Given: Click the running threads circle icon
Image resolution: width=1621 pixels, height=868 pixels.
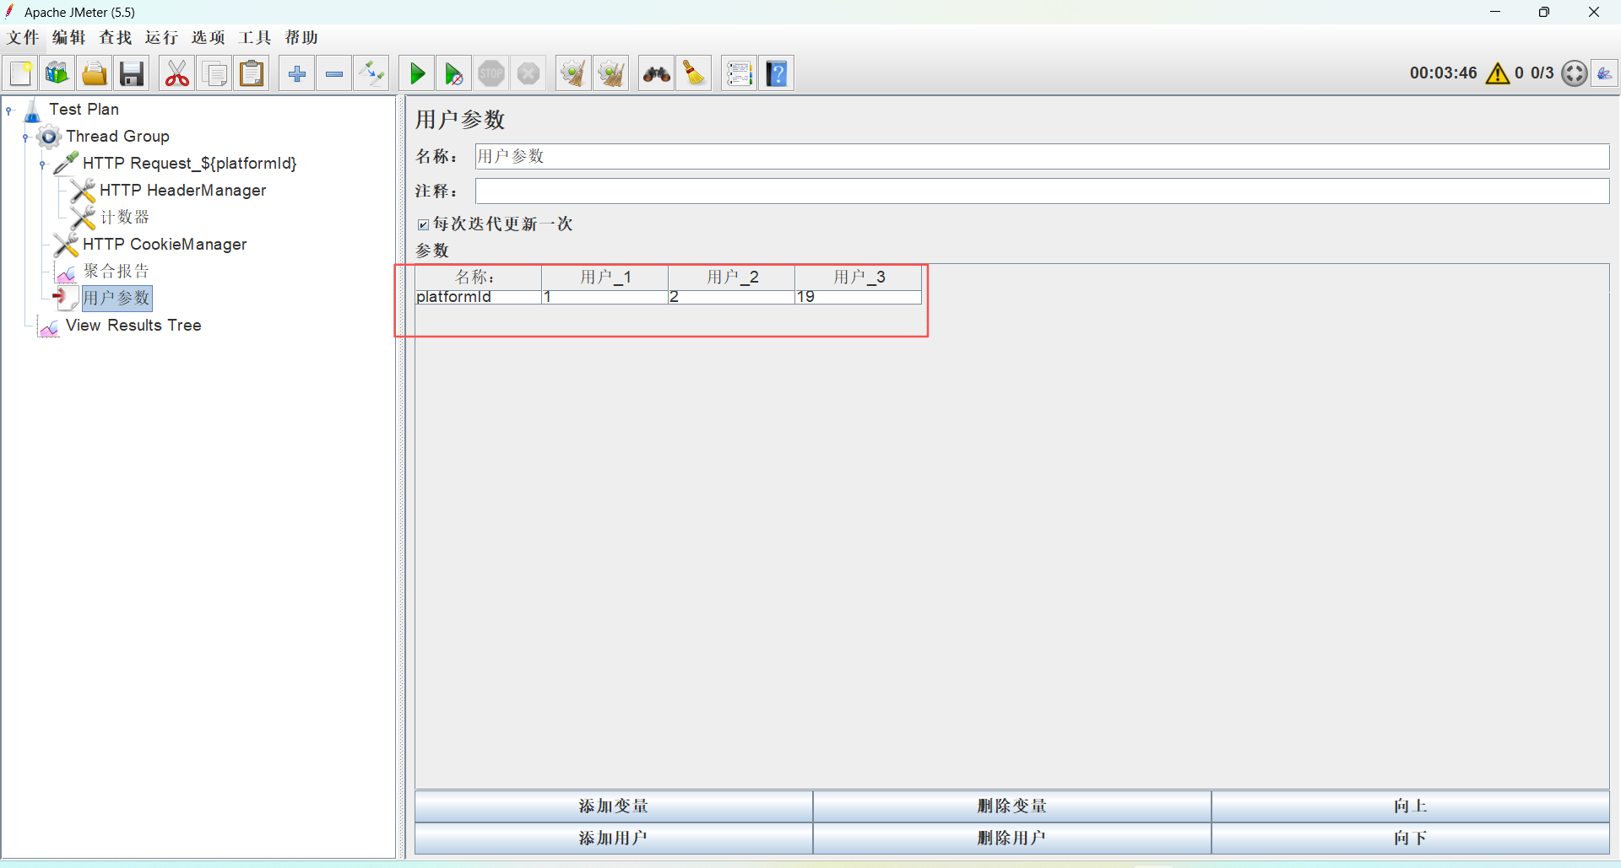Looking at the screenshot, I should point(1574,73).
